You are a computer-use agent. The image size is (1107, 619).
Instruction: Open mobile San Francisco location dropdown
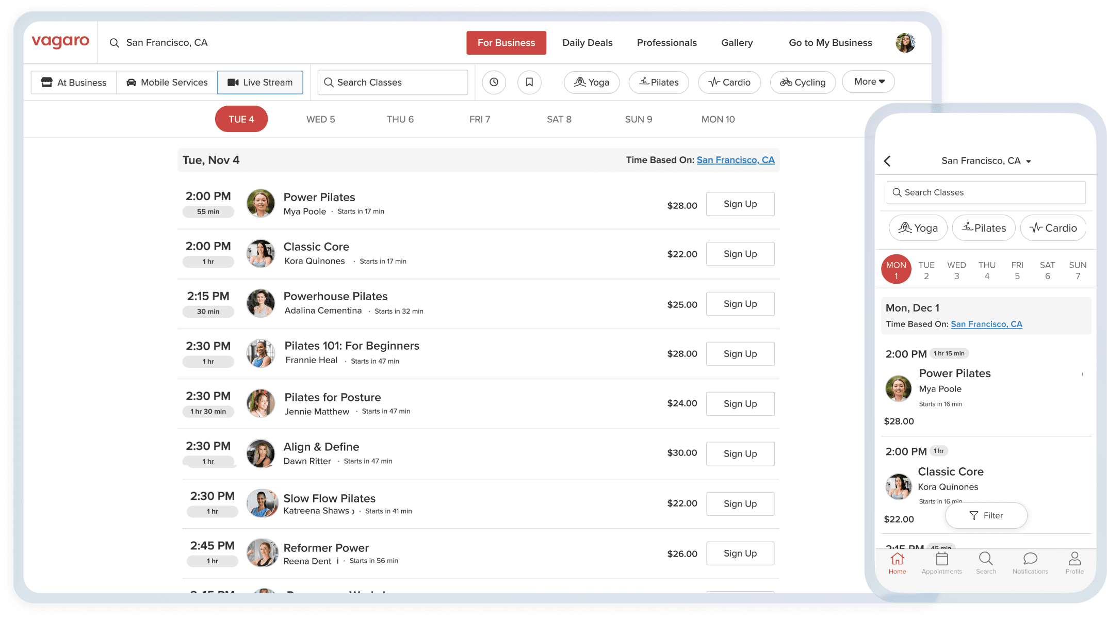pyautogui.click(x=986, y=161)
